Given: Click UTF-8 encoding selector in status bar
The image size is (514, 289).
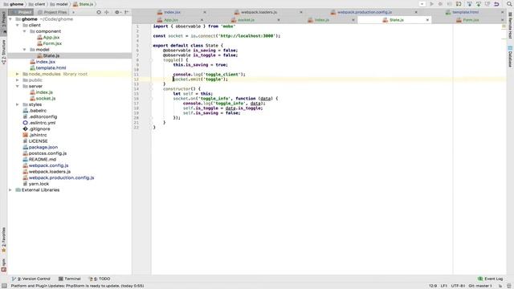Looking at the screenshot, I should [458, 286].
